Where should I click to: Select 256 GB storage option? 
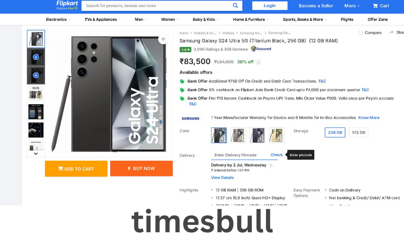(x=335, y=132)
